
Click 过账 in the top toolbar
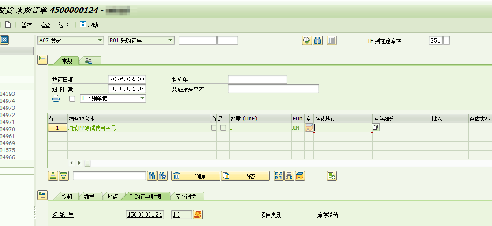coord(64,25)
